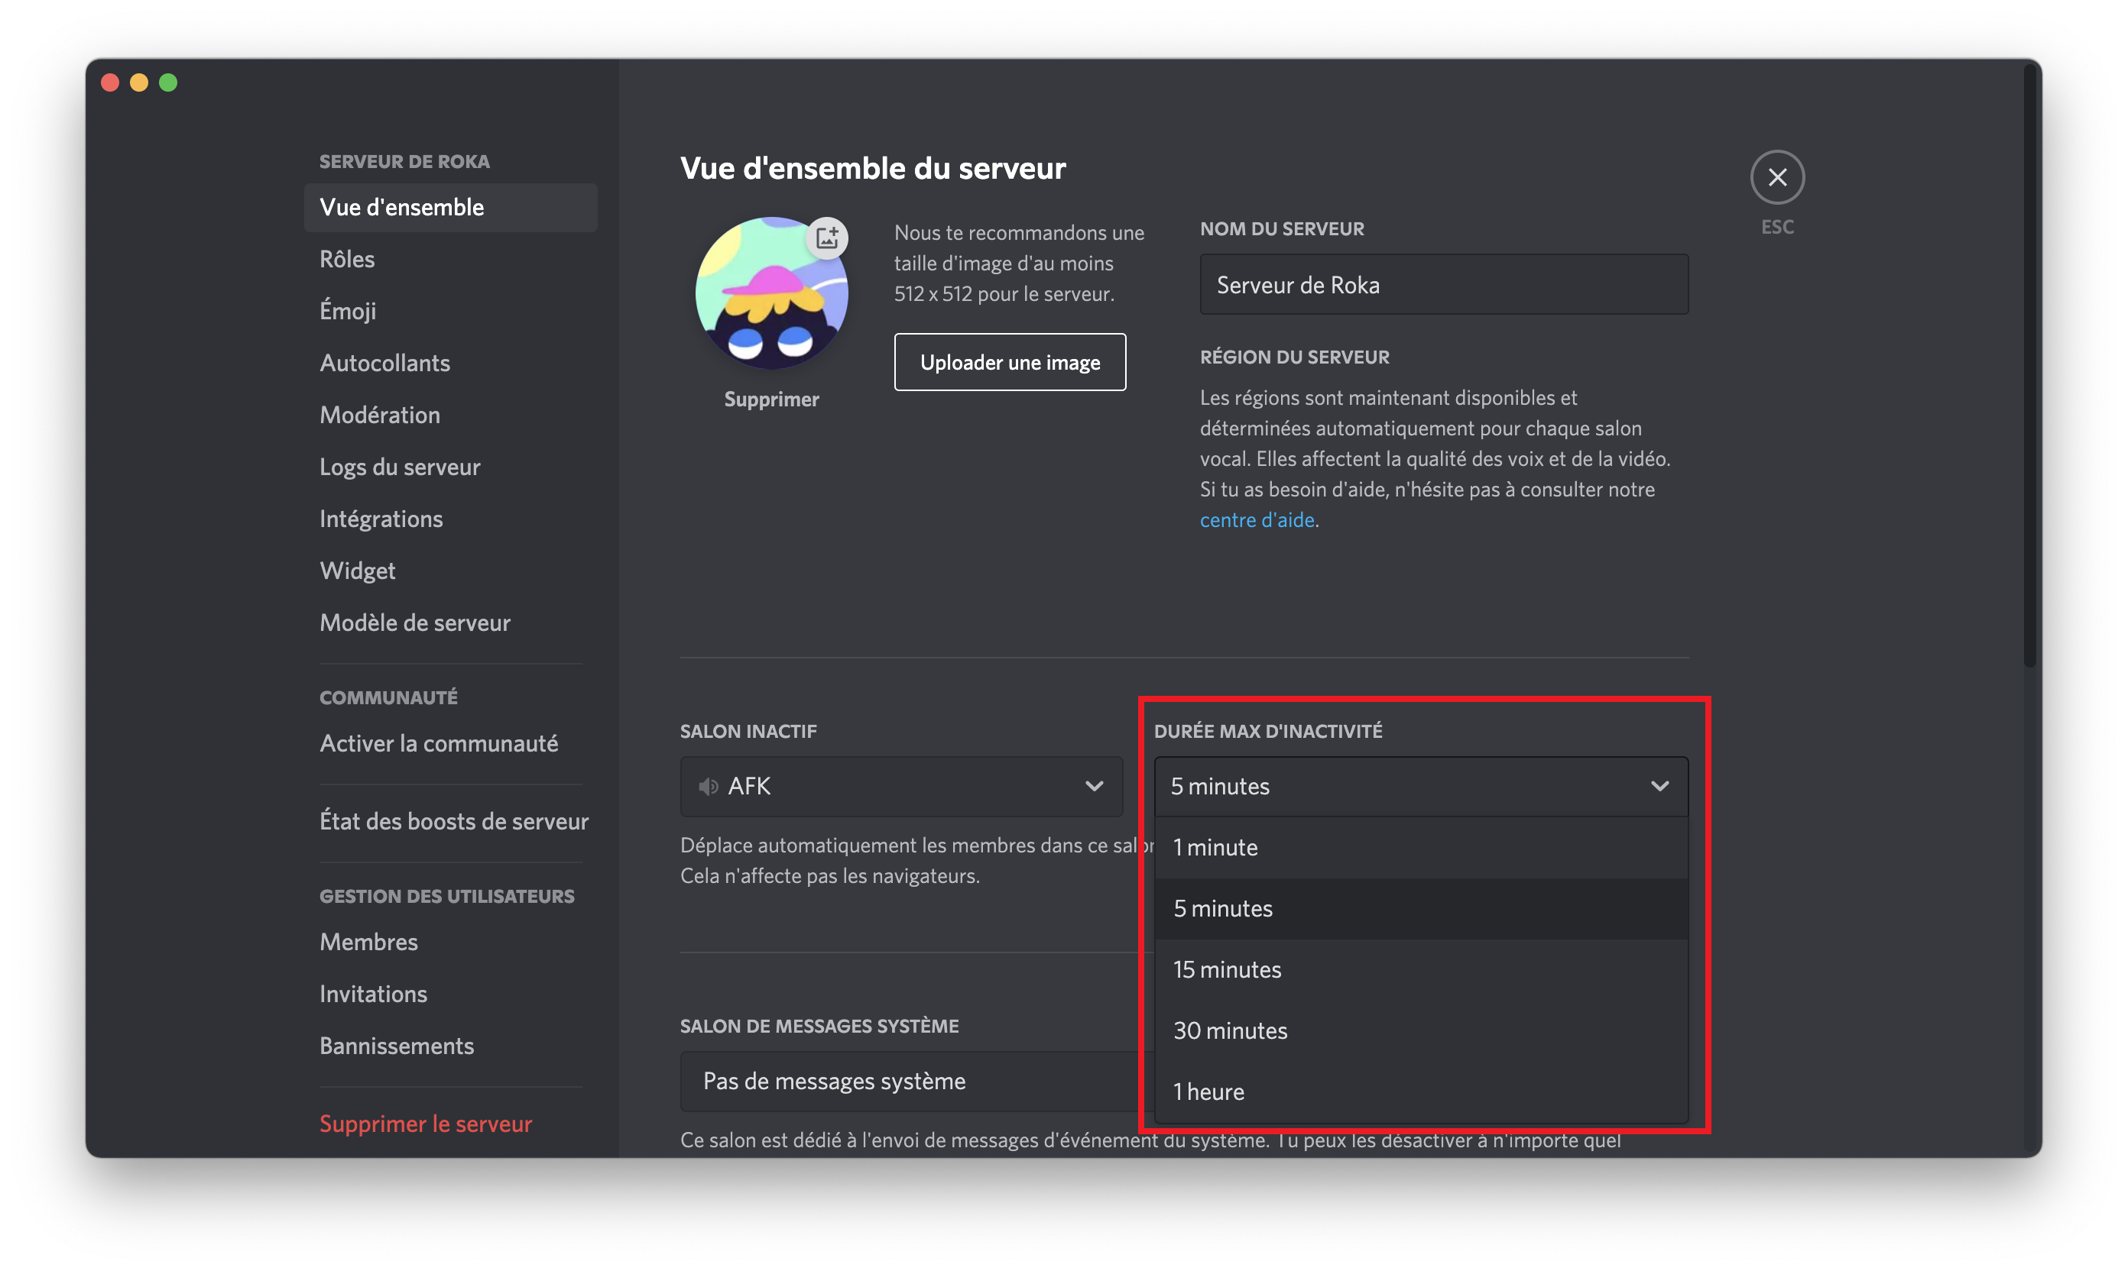The width and height of the screenshot is (2128, 1271).
Task: Click Uploader une image button
Action: tap(1010, 361)
